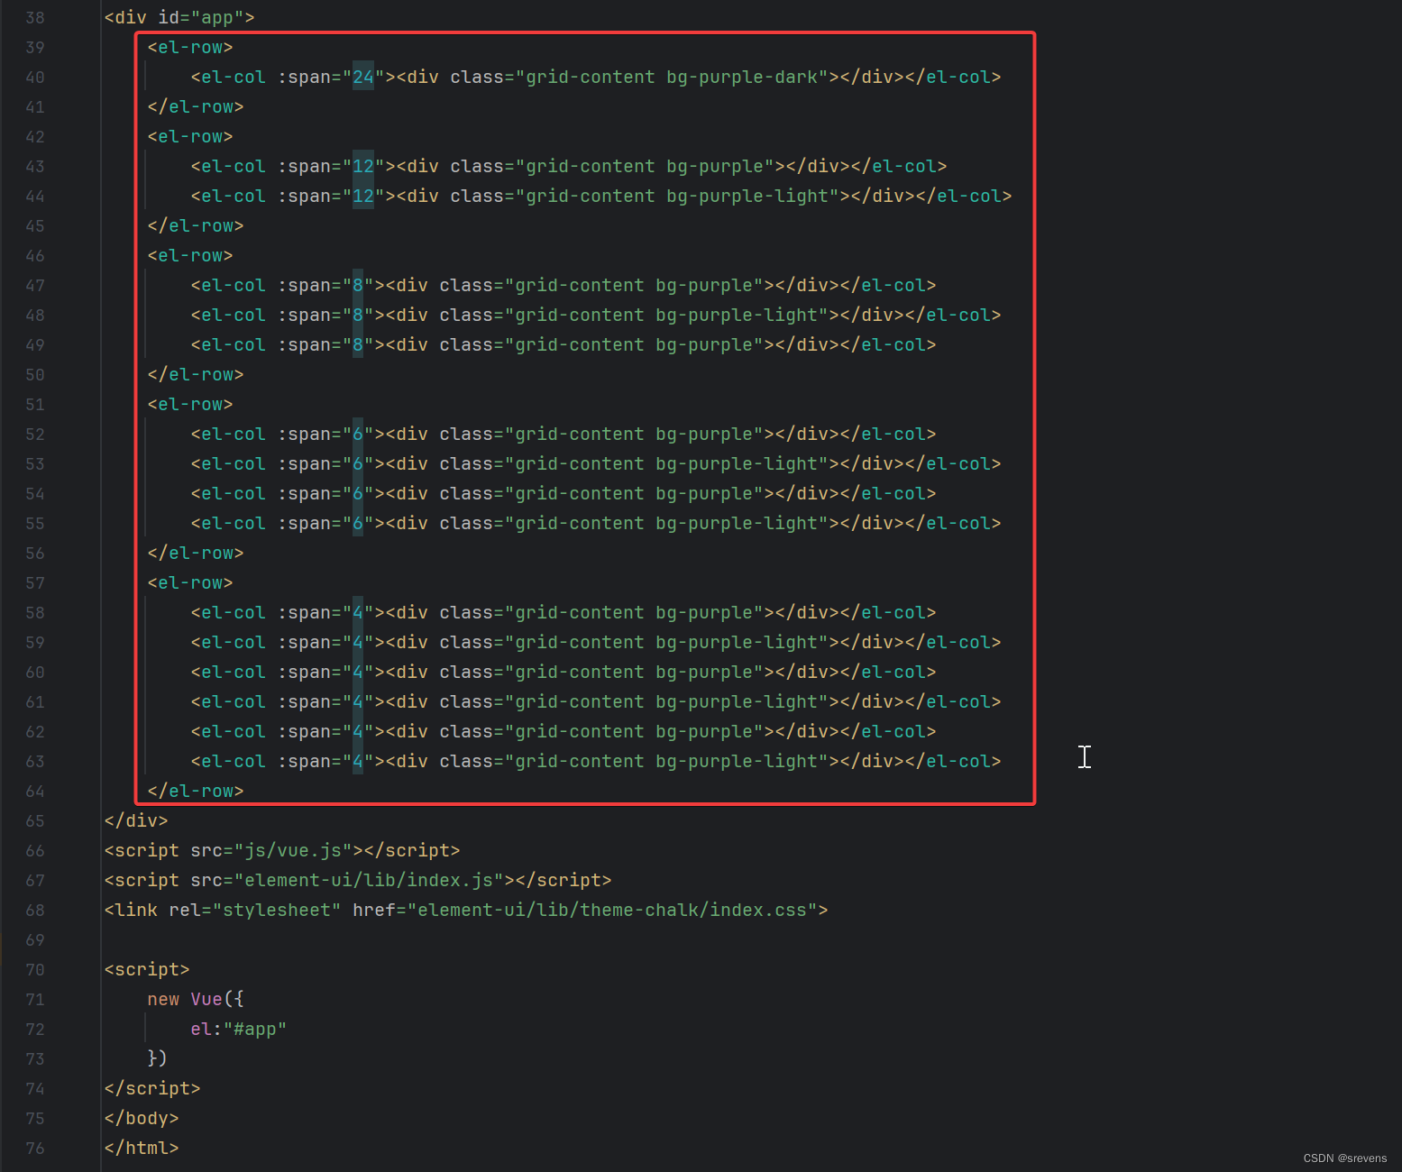Click "bg-purple-light" on line 59

tap(737, 642)
